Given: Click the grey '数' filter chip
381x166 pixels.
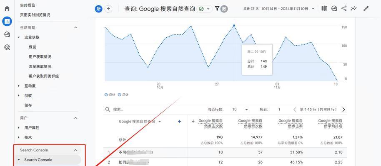Looking at the screenshot, I should [x=224, y=9].
